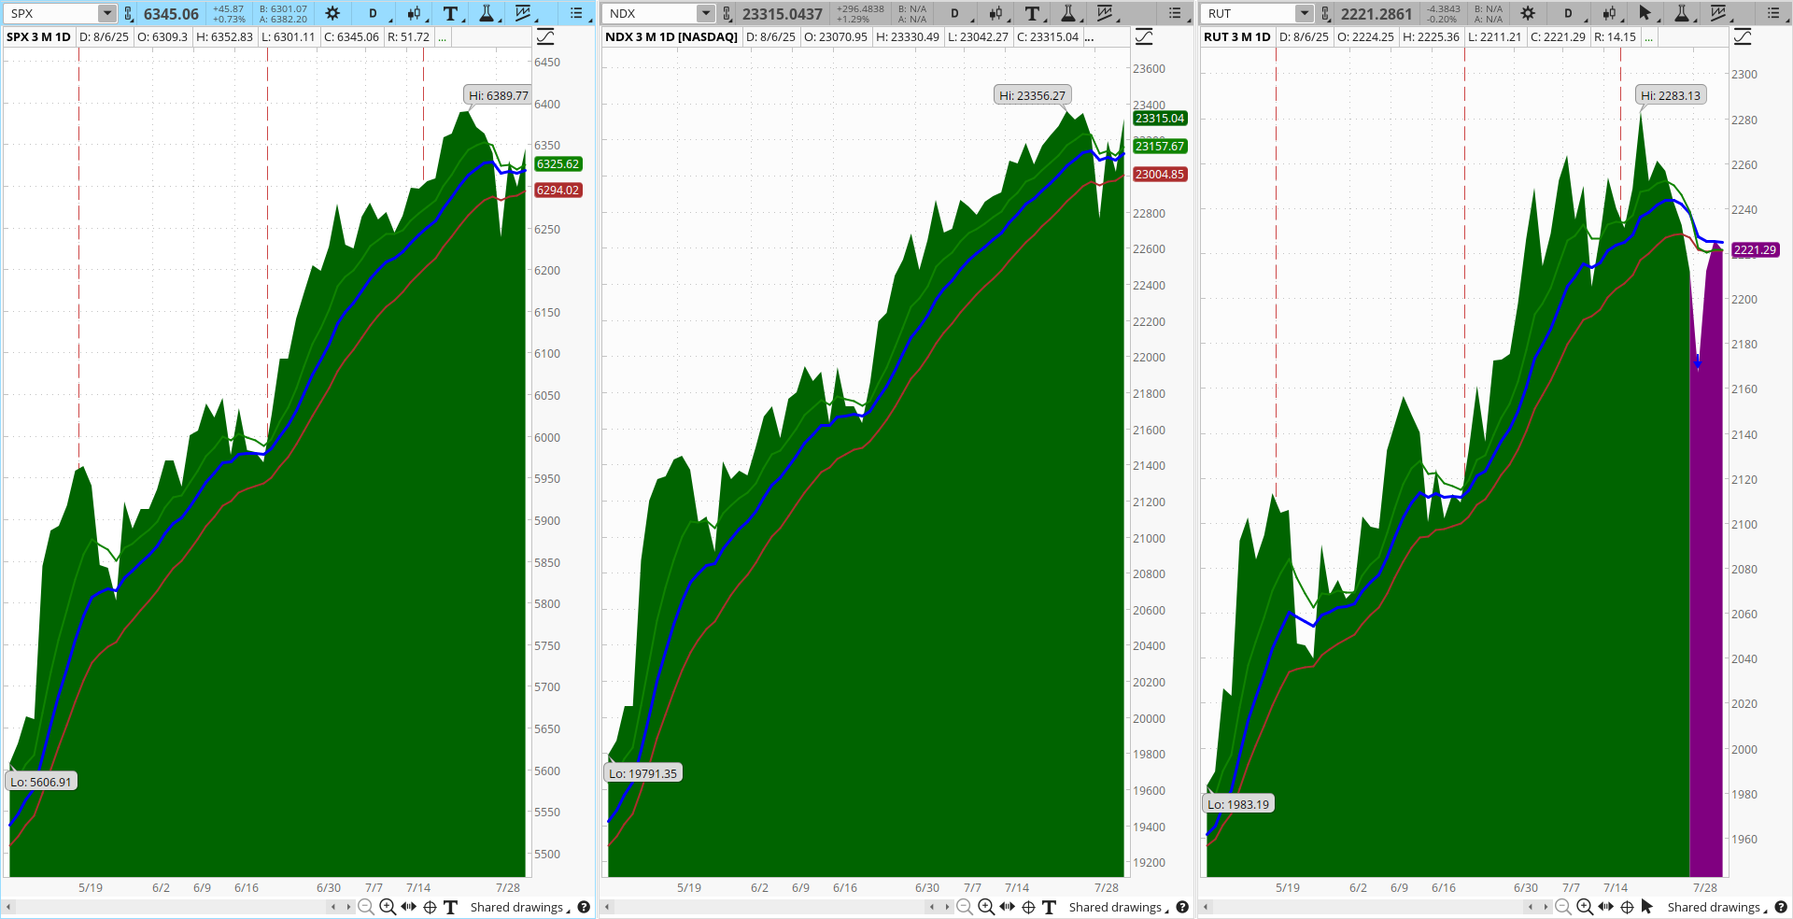
Task: Open the SPX symbol dropdown
Action: coord(106,14)
